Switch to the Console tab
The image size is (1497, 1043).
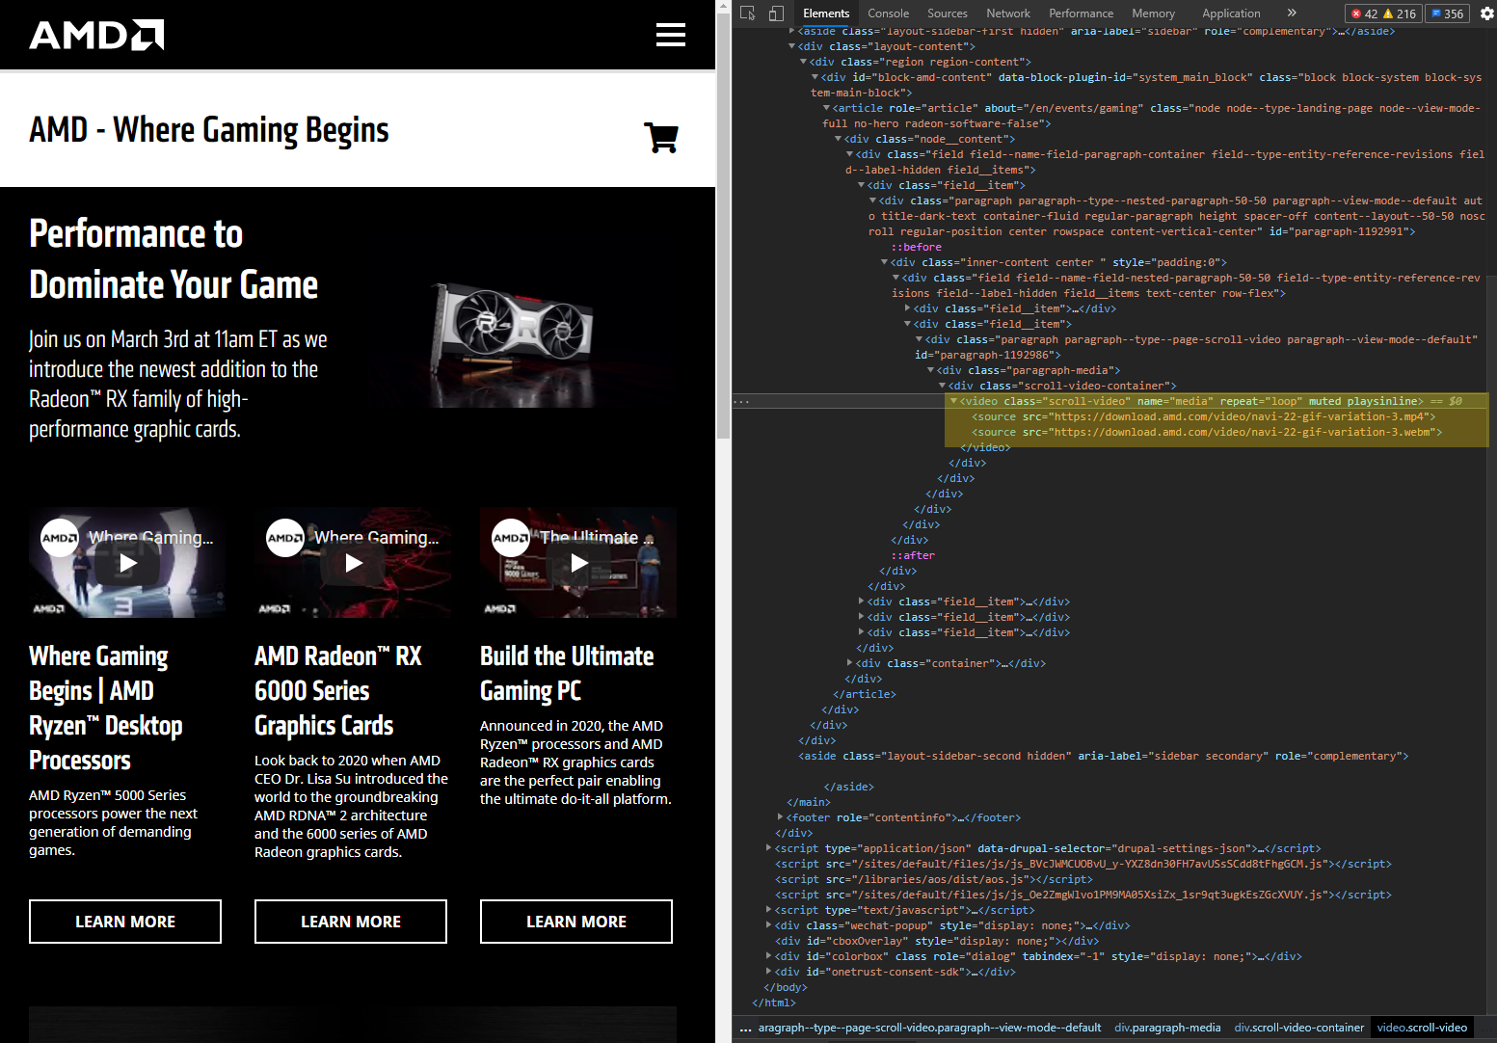tap(888, 13)
